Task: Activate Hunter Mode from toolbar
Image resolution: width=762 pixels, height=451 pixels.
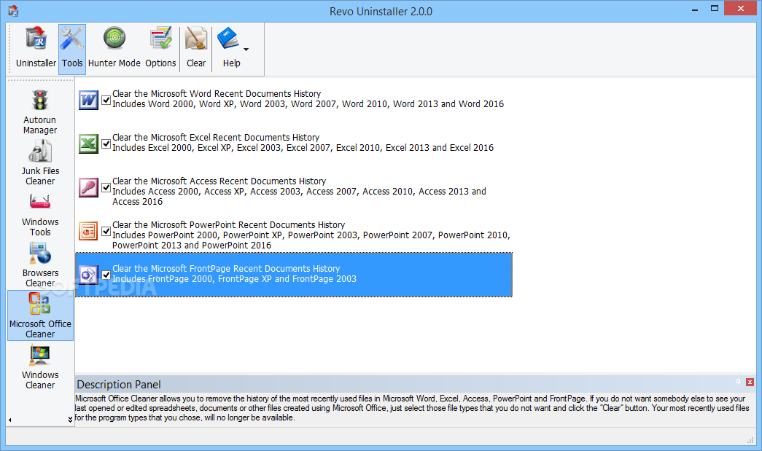Action: click(x=114, y=49)
